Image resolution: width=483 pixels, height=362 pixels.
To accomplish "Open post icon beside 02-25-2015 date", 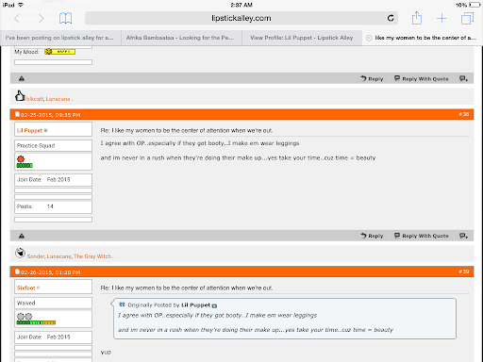I will point(18,114).
